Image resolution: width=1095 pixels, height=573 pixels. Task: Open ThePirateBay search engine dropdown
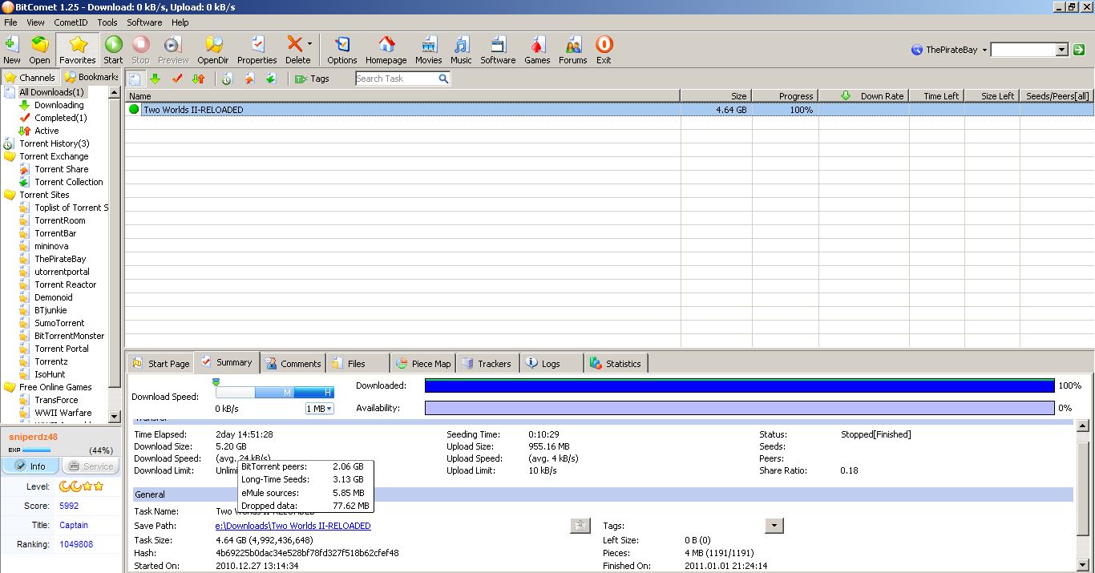(x=984, y=50)
